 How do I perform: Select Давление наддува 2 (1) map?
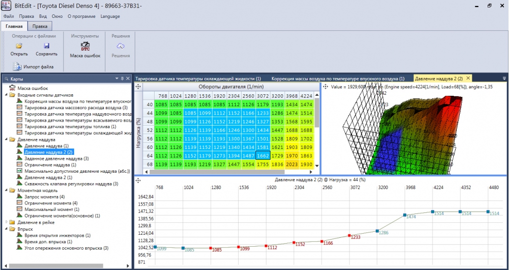point(48,178)
